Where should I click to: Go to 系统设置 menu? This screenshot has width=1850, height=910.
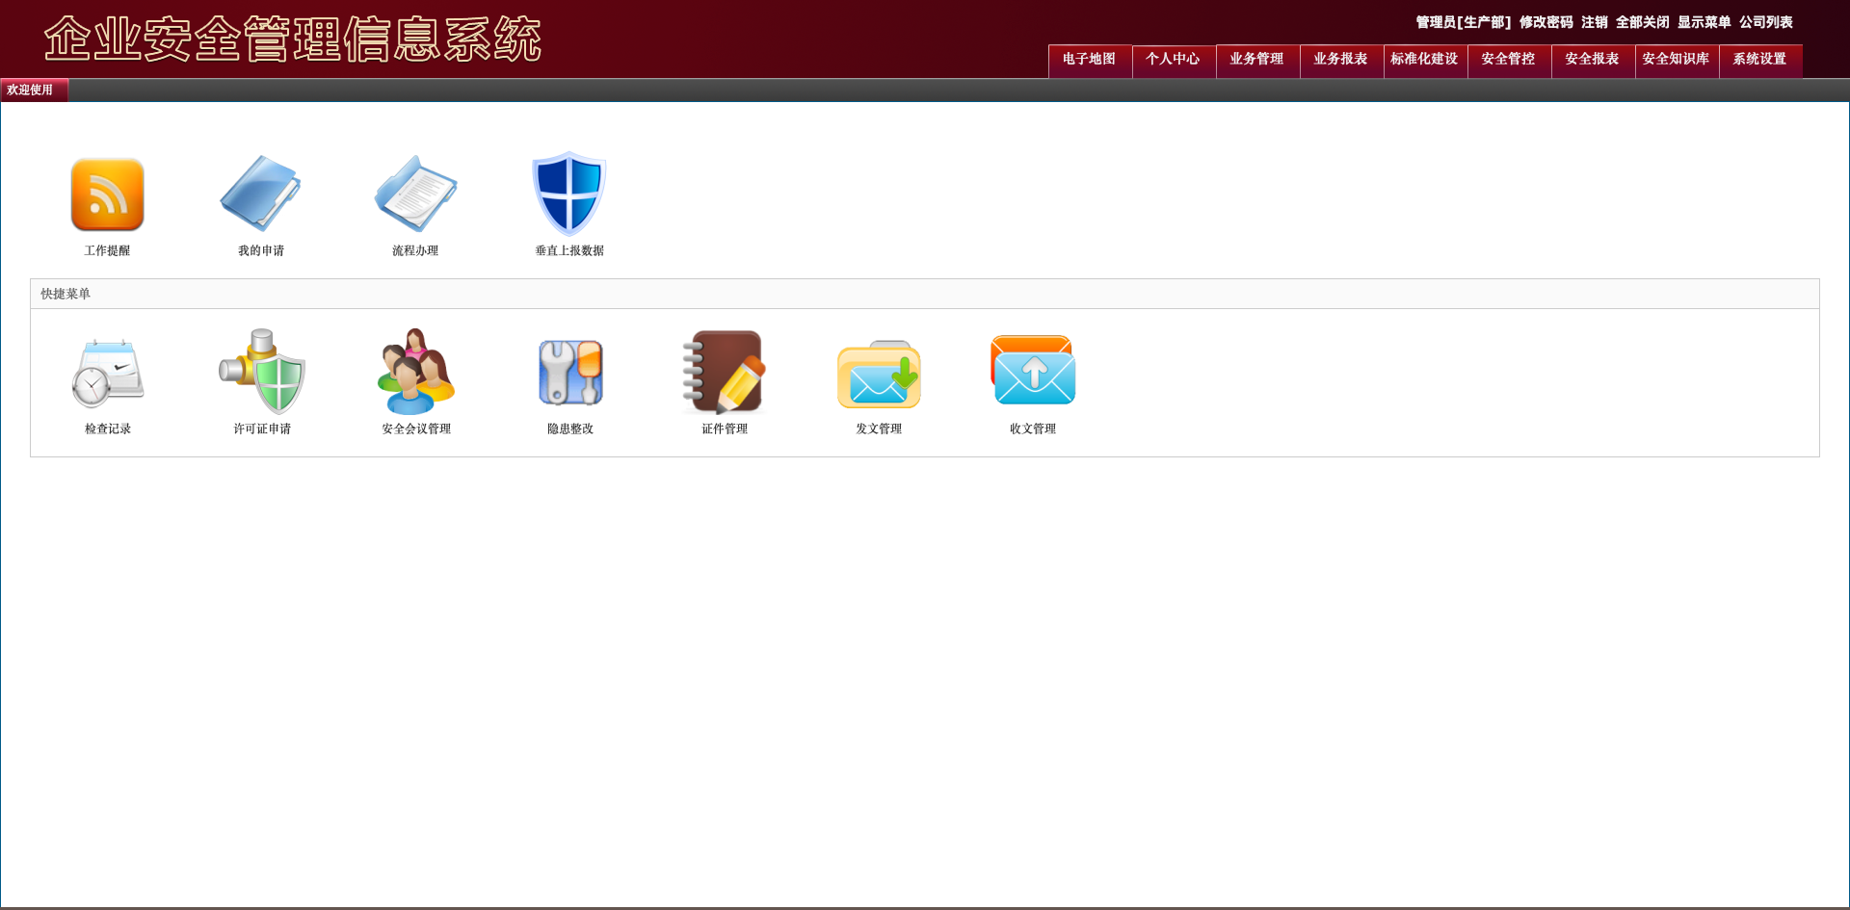coord(1759,60)
